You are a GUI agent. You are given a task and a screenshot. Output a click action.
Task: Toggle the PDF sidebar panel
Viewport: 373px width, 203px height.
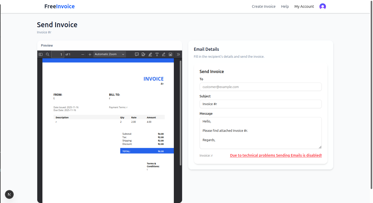coord(41,54)
